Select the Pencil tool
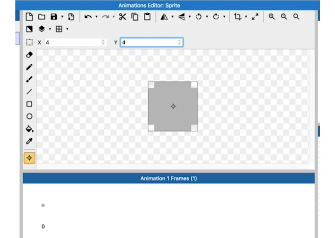Viewport: 335px width, 238px height. [x=29, y=67]
